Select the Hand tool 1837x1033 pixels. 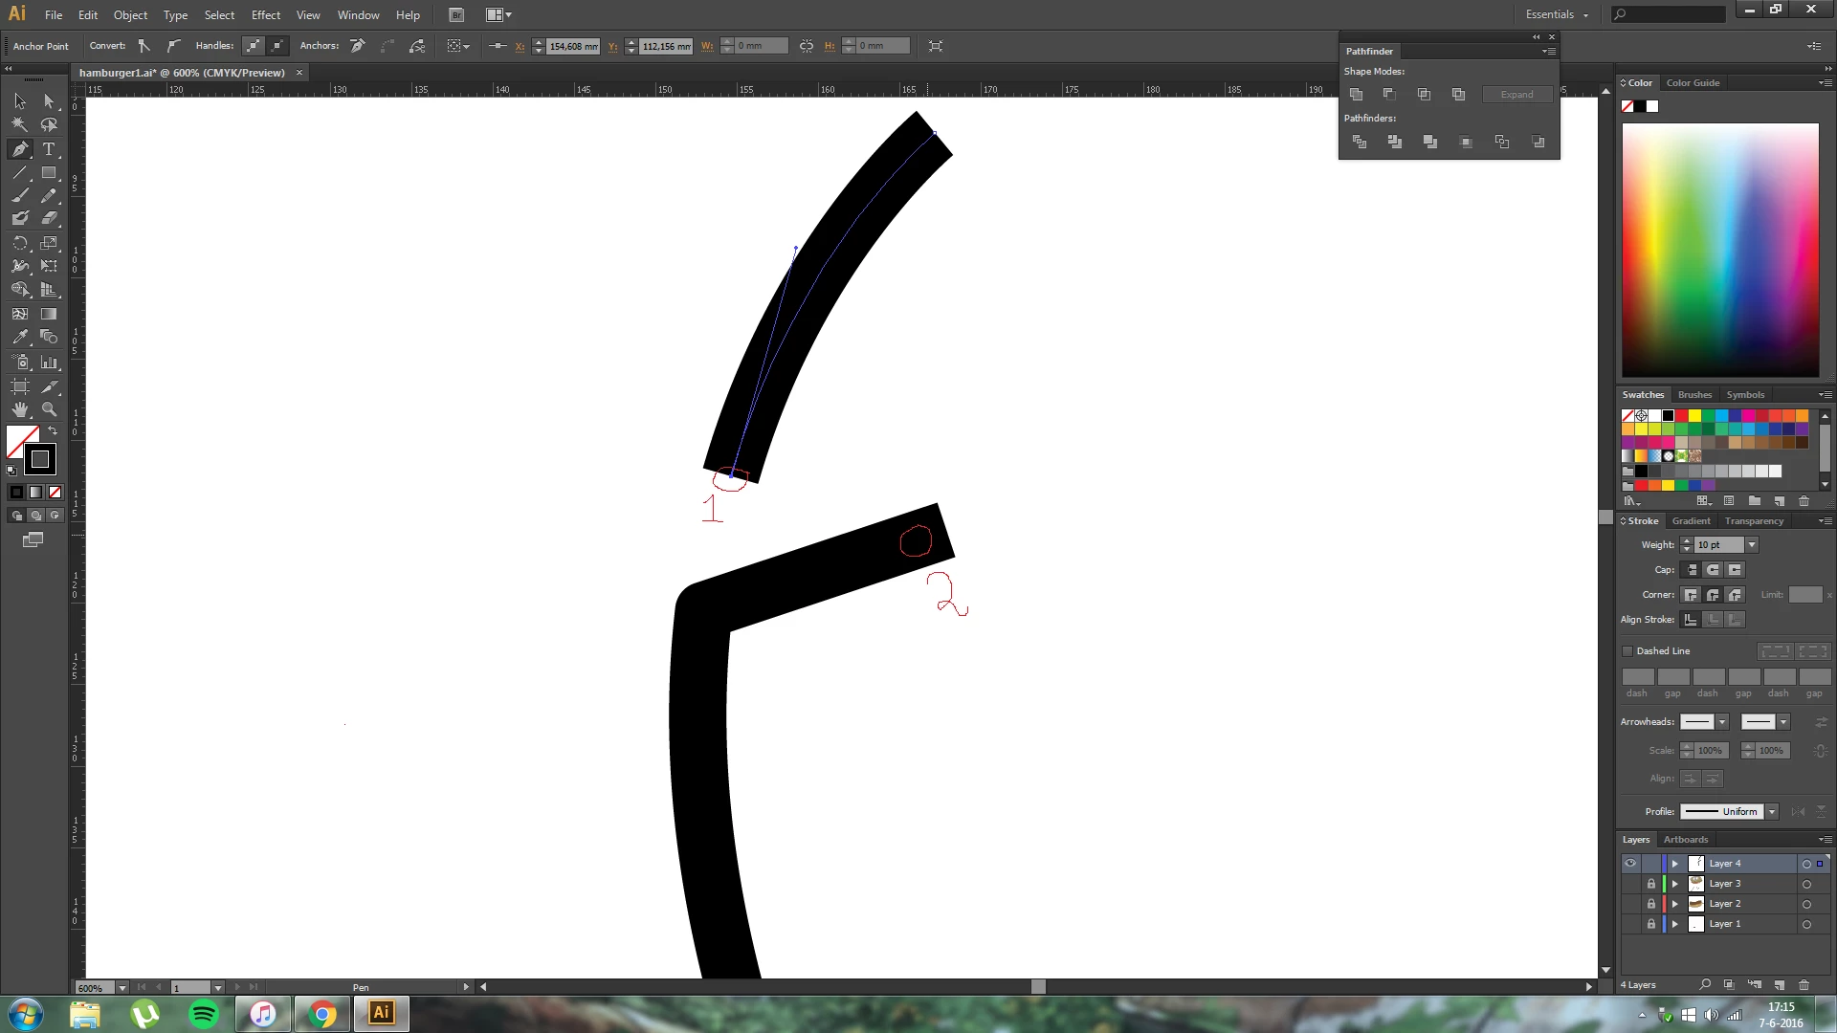pos(20,409)
